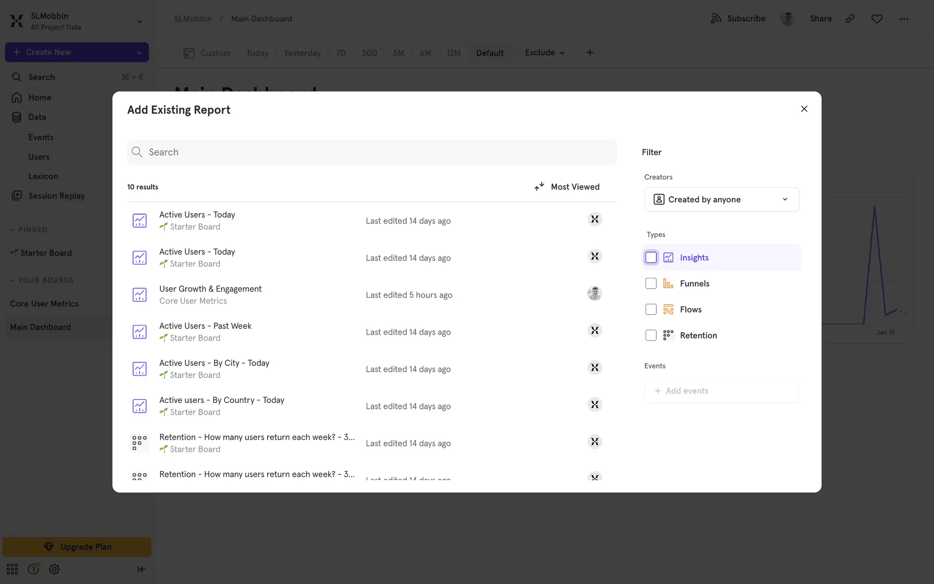Image resolution: width=934 pixels, height=584 pixels.
Task: Tick the Flows filter checkbox
Action: click(x=651, y=310)
